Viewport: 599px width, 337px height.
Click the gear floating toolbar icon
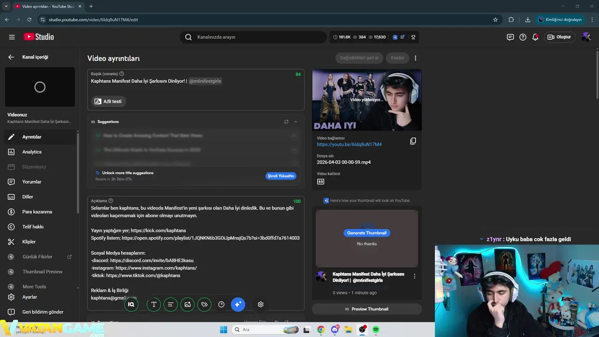coord(261,305)
